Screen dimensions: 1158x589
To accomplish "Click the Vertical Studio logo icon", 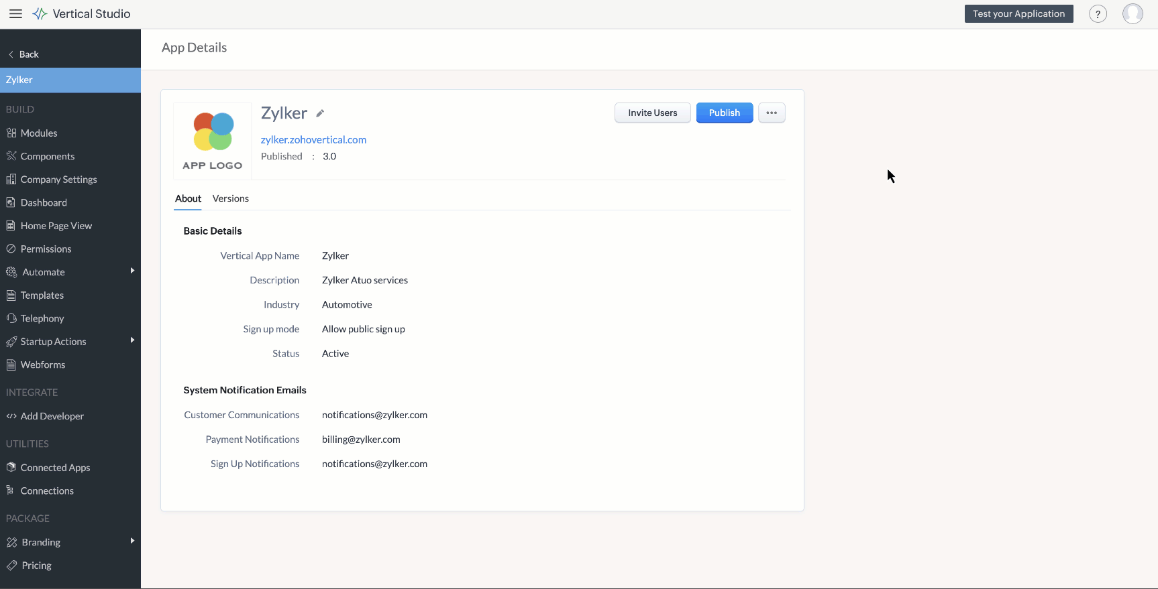I will (x=40, y=14).
